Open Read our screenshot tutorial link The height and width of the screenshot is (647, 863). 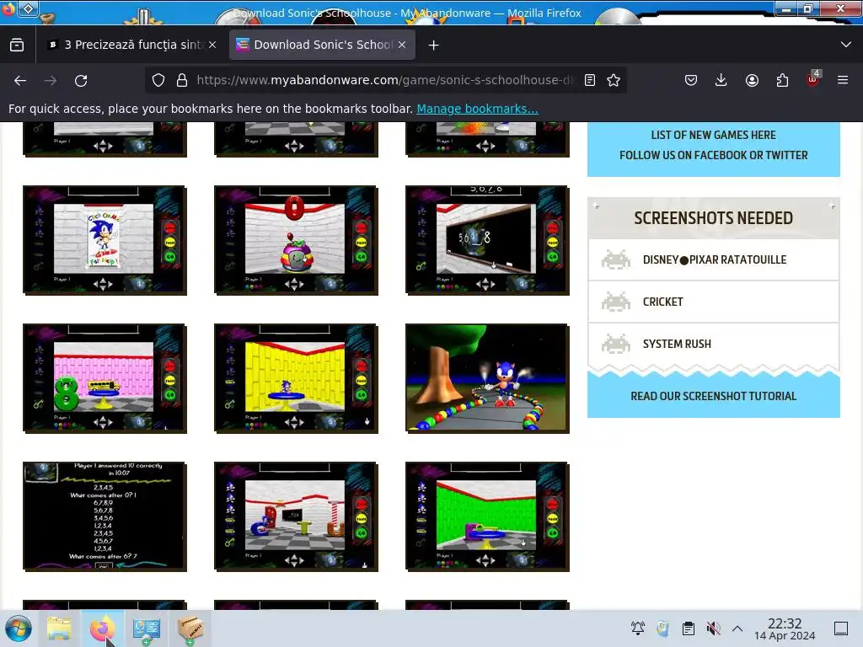[x=713, y=396]
